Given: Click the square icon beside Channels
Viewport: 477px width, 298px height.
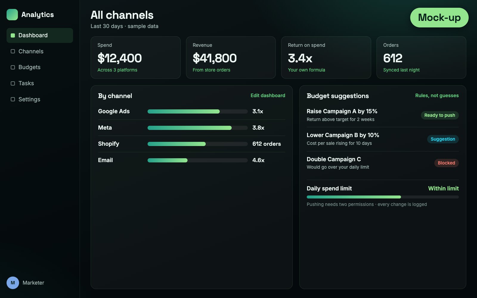Looking at the screenshot, I should [13, 51].
